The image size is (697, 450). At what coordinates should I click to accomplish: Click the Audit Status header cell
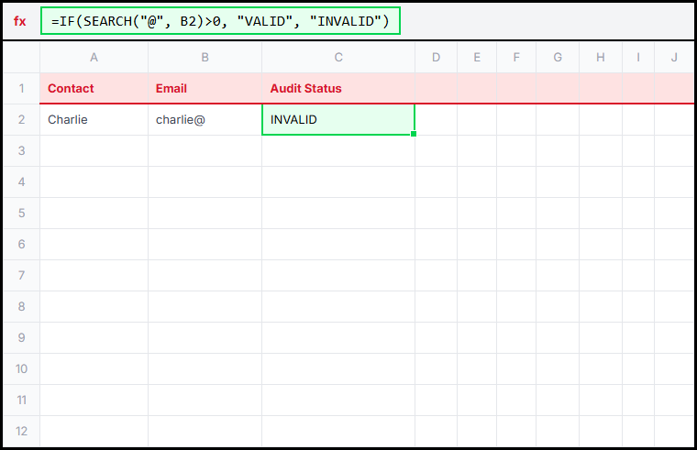(x=337, y=89)
